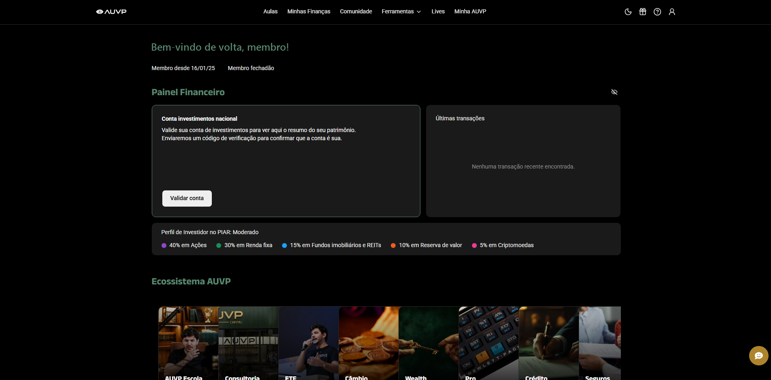Click the AUVP logo in header

111,12
